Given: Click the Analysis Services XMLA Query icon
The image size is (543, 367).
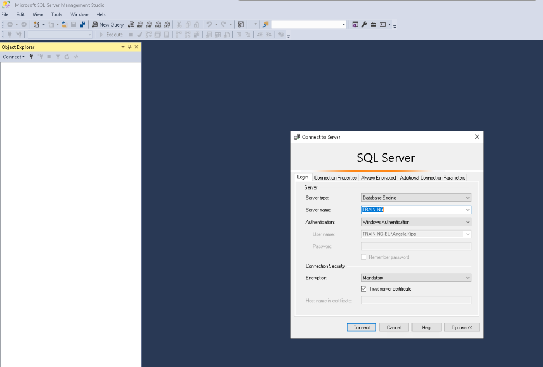Looking at the screenshot, I should pos(158,24).
